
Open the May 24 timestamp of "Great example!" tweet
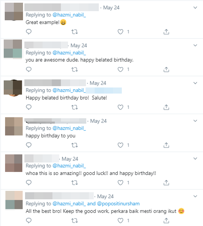coord(111,7)
